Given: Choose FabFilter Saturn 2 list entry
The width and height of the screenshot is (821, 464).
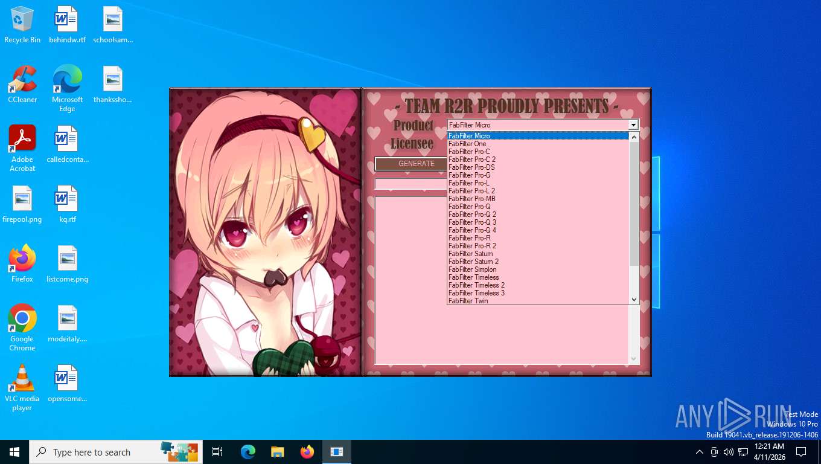Looking at the screenshot, I should click(x=538, y=262).
